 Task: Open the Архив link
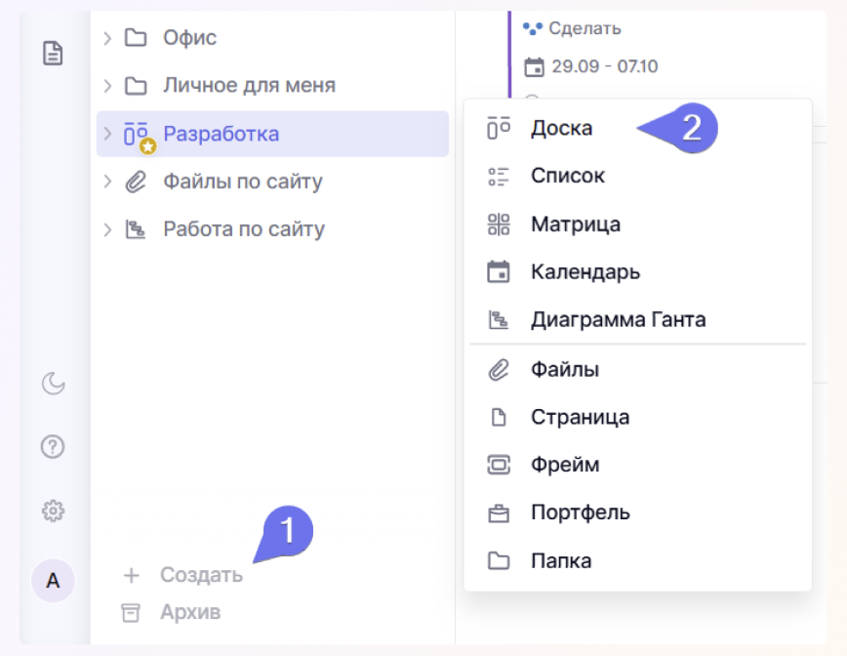coord(190,613)
